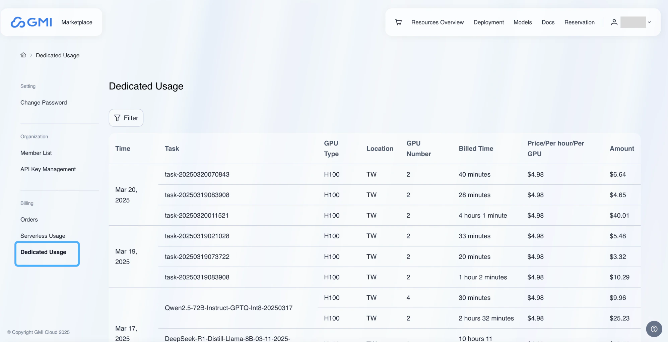Click the Location column header

click(380, 149)
